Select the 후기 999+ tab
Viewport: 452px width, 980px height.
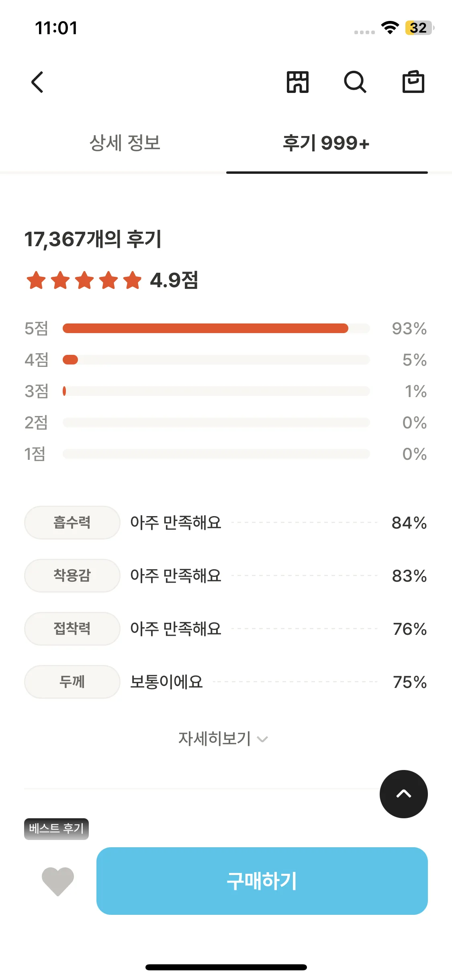(x=326, y=143)
